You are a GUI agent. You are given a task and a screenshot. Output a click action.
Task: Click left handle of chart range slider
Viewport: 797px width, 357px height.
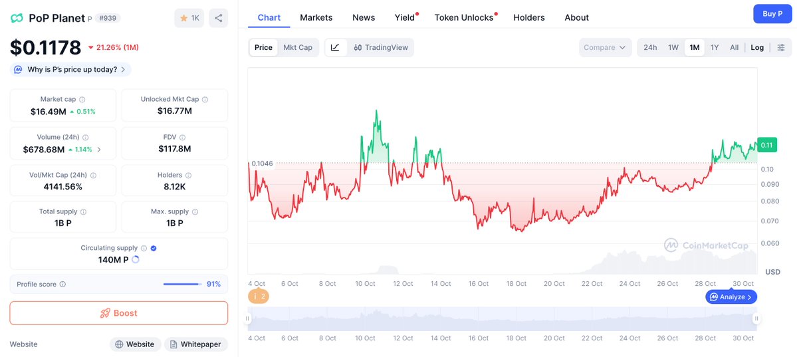(248, 318)
